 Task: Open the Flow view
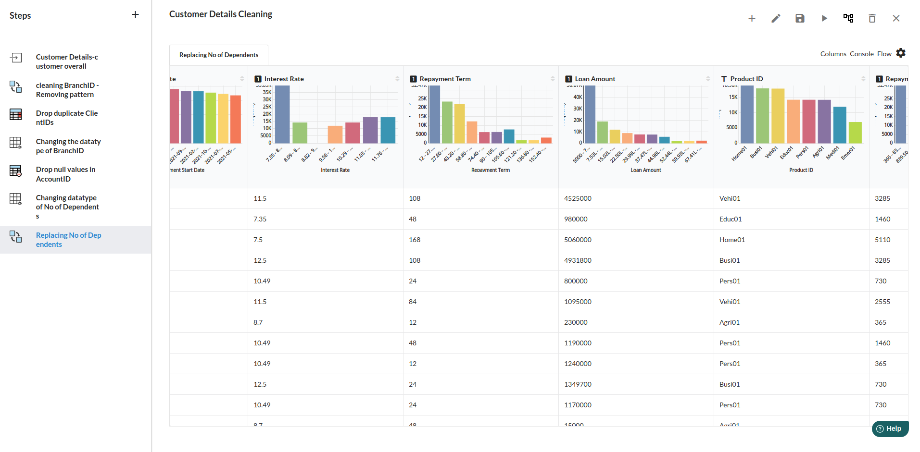tap(884, 54)
